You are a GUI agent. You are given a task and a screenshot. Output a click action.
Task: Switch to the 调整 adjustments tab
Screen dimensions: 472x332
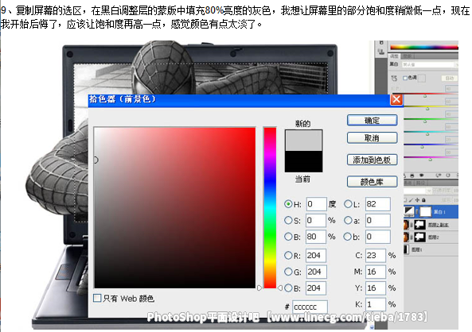pos(394,56)
